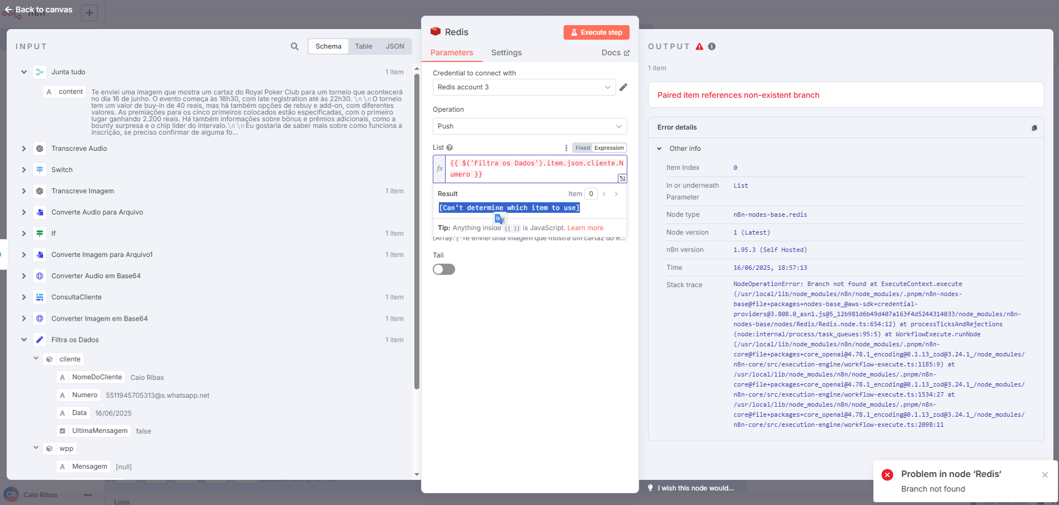Switch List field to Fixed mode
The image size is (1059, 505).
coord(583,148)
